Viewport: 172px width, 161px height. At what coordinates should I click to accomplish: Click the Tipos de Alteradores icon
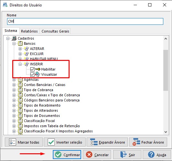[20, 110]
